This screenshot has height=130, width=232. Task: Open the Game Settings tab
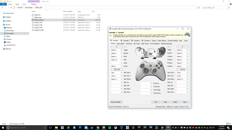(x=162, y=41)
